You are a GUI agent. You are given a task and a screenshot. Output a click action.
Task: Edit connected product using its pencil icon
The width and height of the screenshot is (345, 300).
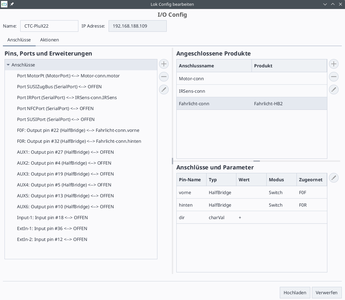[x=334, y=90]
